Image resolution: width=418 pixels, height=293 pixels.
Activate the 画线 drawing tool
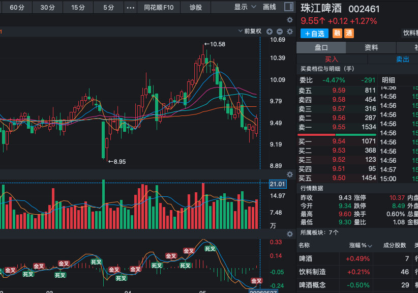269,7
